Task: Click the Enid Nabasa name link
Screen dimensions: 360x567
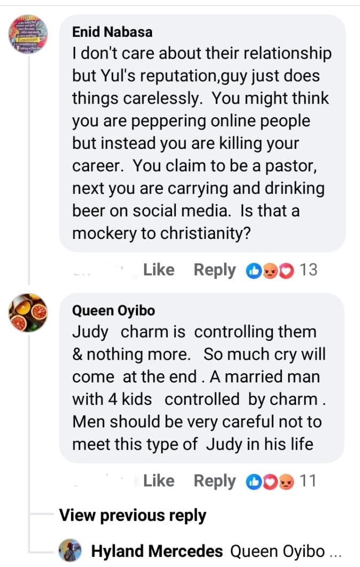Action: pyautogui.click(x=112, y=32)
